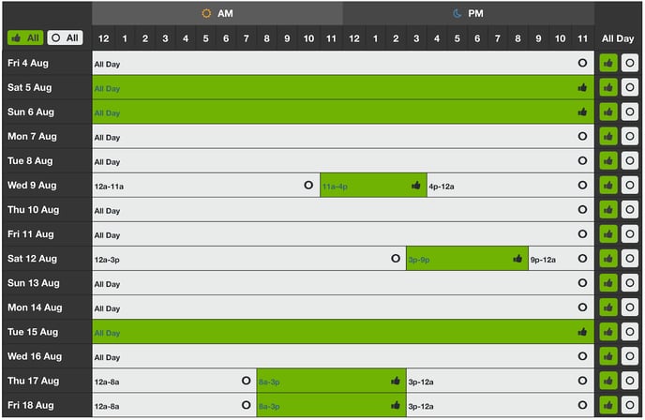Click the Sun 6 Aug green All Day bar
This screenshot has width=645, height=420.
pos(343,112)
